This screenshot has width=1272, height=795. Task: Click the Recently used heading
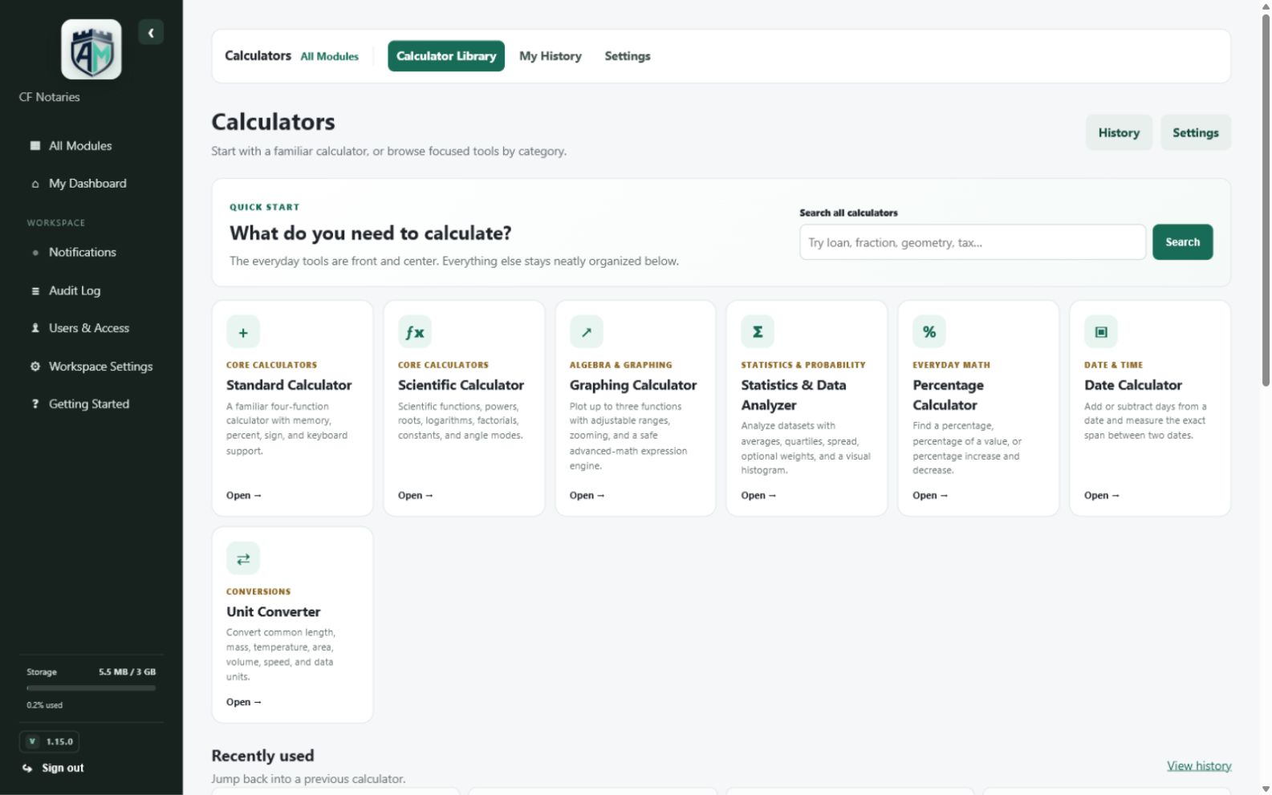click(x=262, y=756)
